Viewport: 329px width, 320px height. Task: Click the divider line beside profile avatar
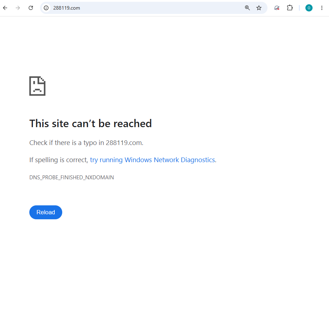point(299,8)
